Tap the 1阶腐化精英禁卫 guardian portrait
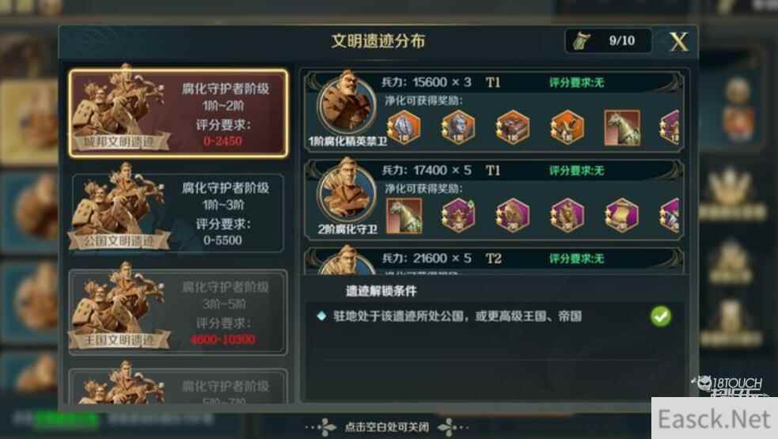Screen dimensions: 778x439 (x=347, y=106)
